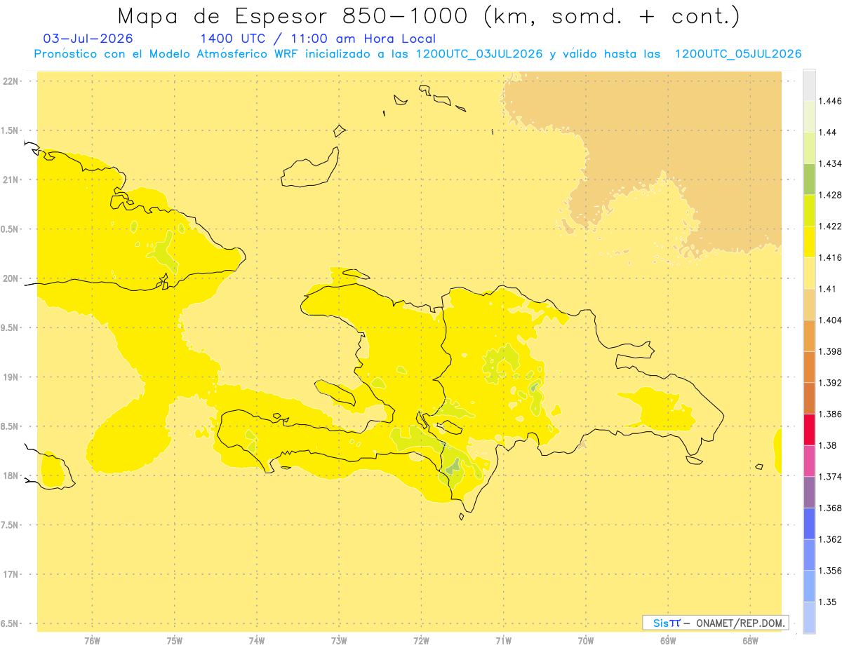Pick the pink colorbar segment between 1.374 and 1.38
Image resolution: width=842 pixels, height=650 pixels.
(809, 461)
